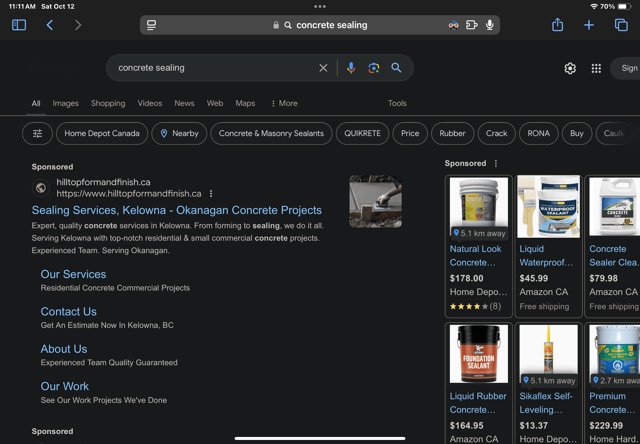The image size is (640, 444).
Task: Open Premium Concrete sealer $229.99 product
Action: (612, 383)
